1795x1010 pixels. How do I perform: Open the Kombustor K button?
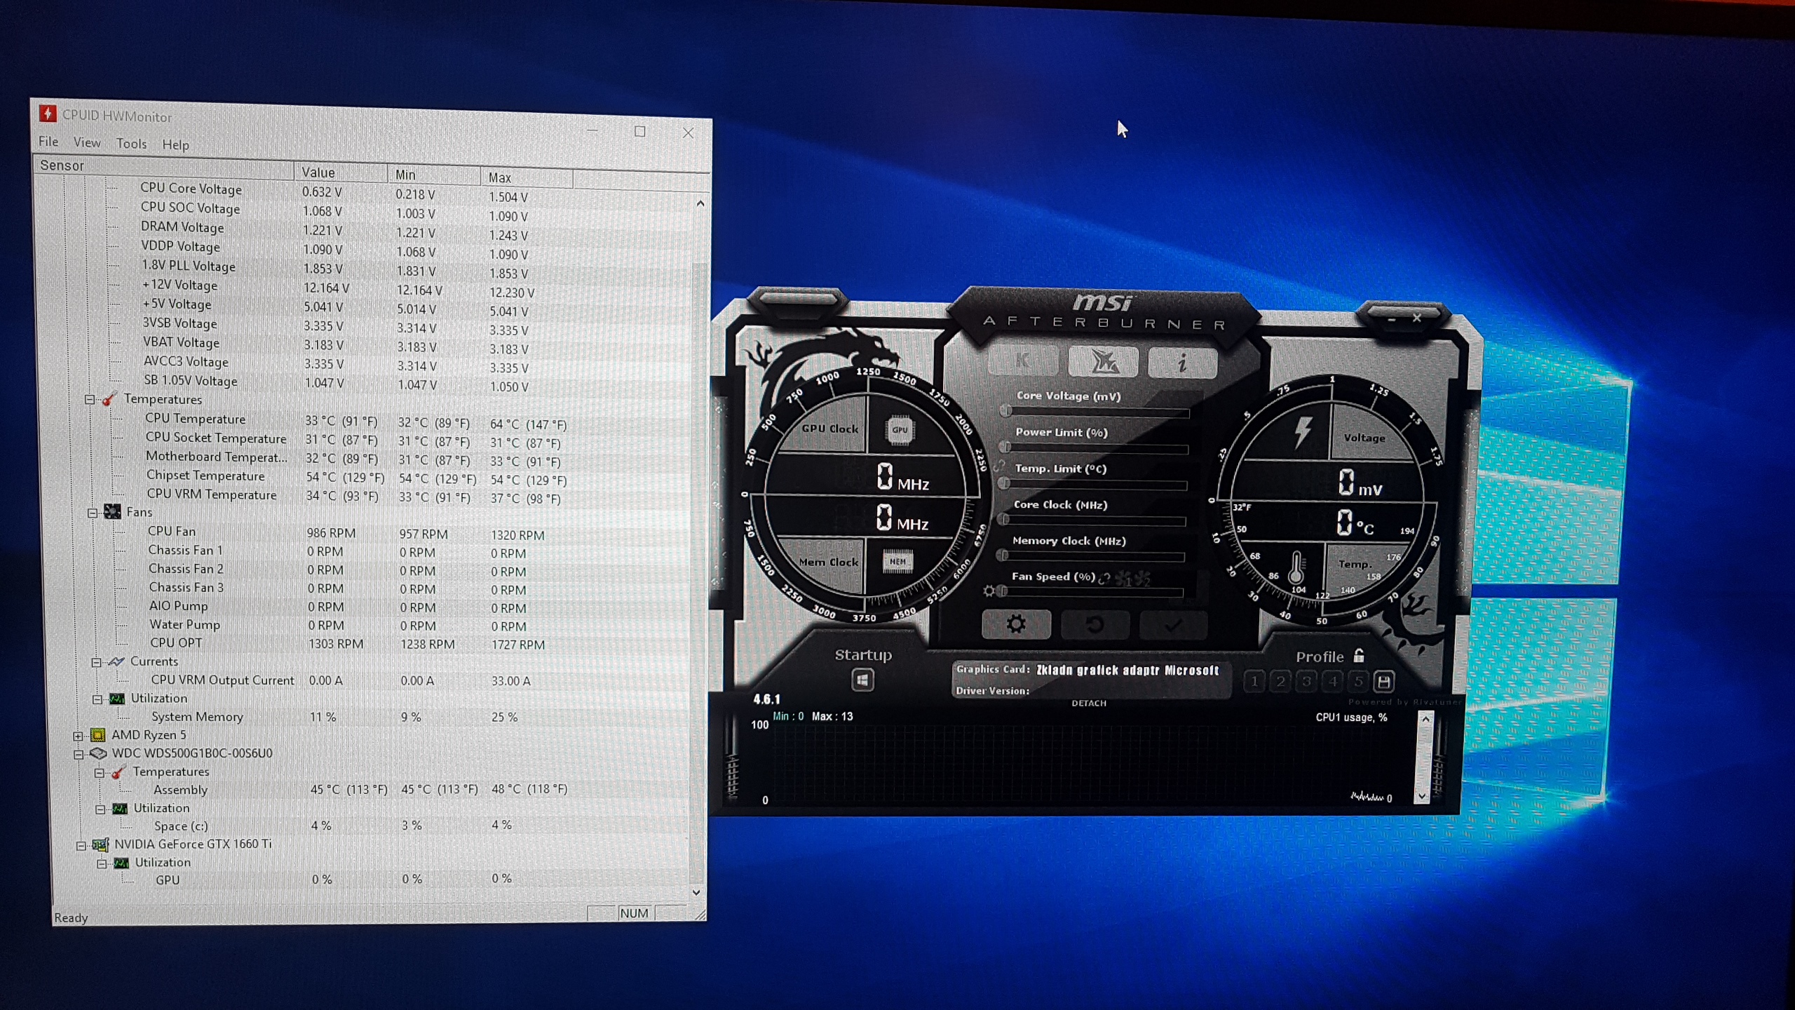point(1022,361)
